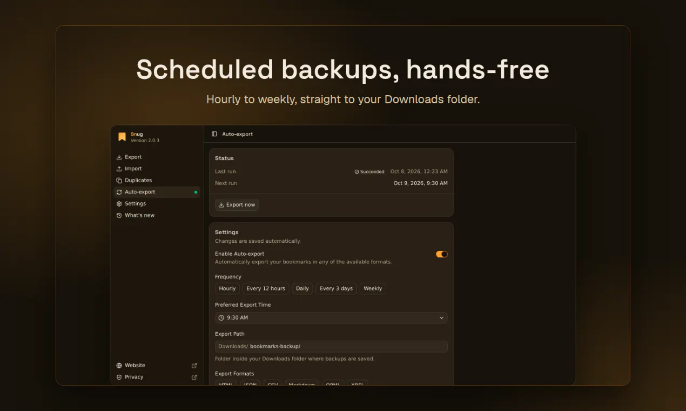Go to the Duplicates page

(x=157, y=180)
